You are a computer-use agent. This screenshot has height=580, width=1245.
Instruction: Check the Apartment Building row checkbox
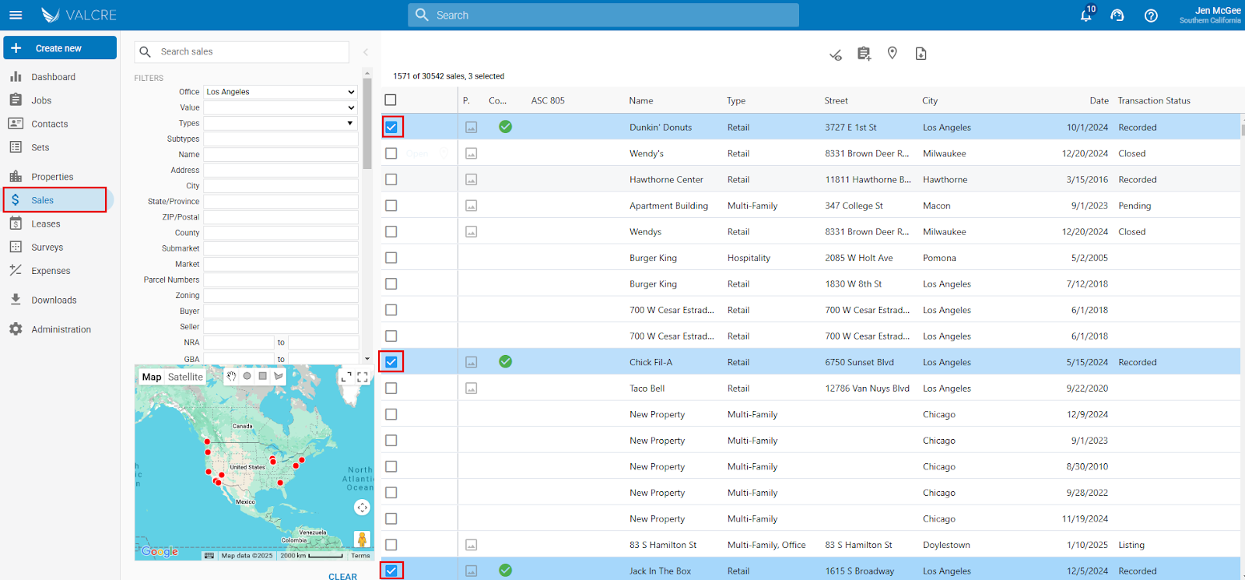[x=391, y=206]
